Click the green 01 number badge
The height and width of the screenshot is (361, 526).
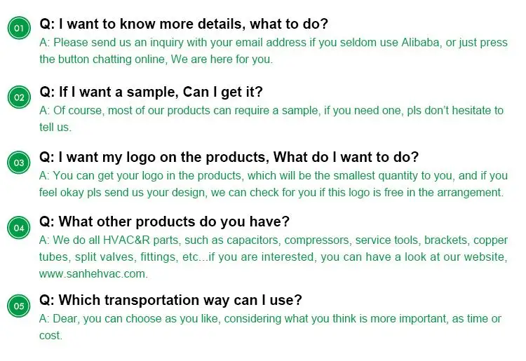pyautogui.click(x=19, y=28)
